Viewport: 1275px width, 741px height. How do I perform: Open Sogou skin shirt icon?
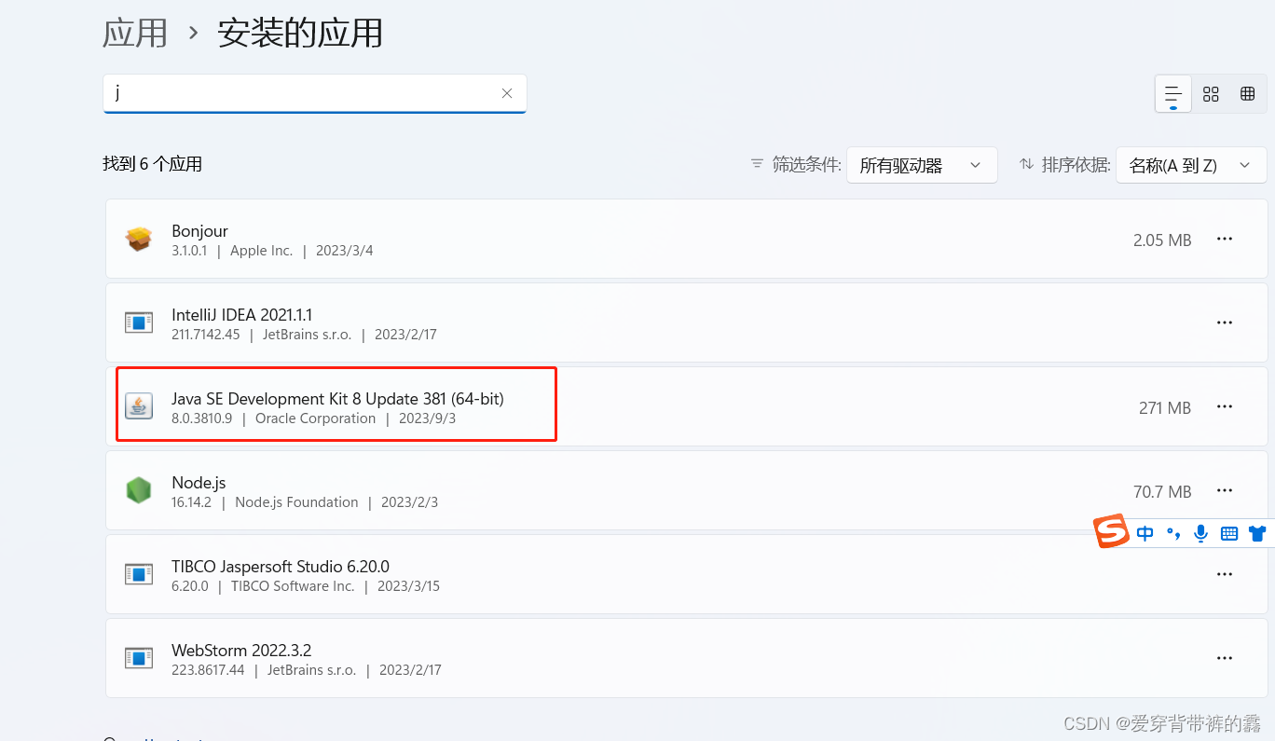click(1257, 533)
